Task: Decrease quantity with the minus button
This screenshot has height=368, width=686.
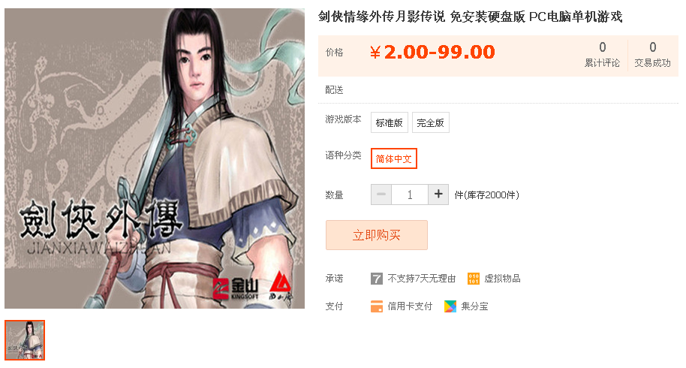Action: (x=381, y=195)
